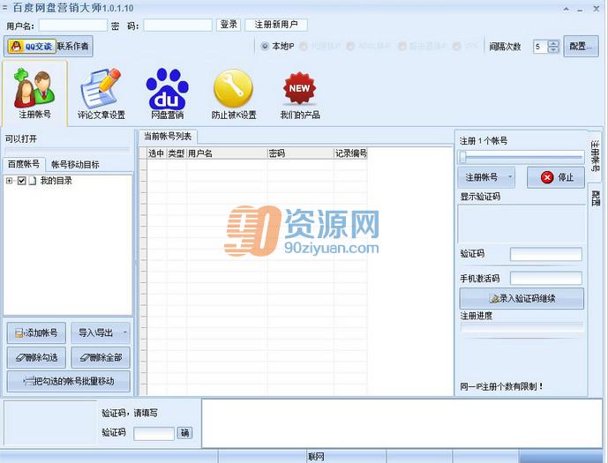Click 添加帐号 button with disk icon

tap(36, 332)
